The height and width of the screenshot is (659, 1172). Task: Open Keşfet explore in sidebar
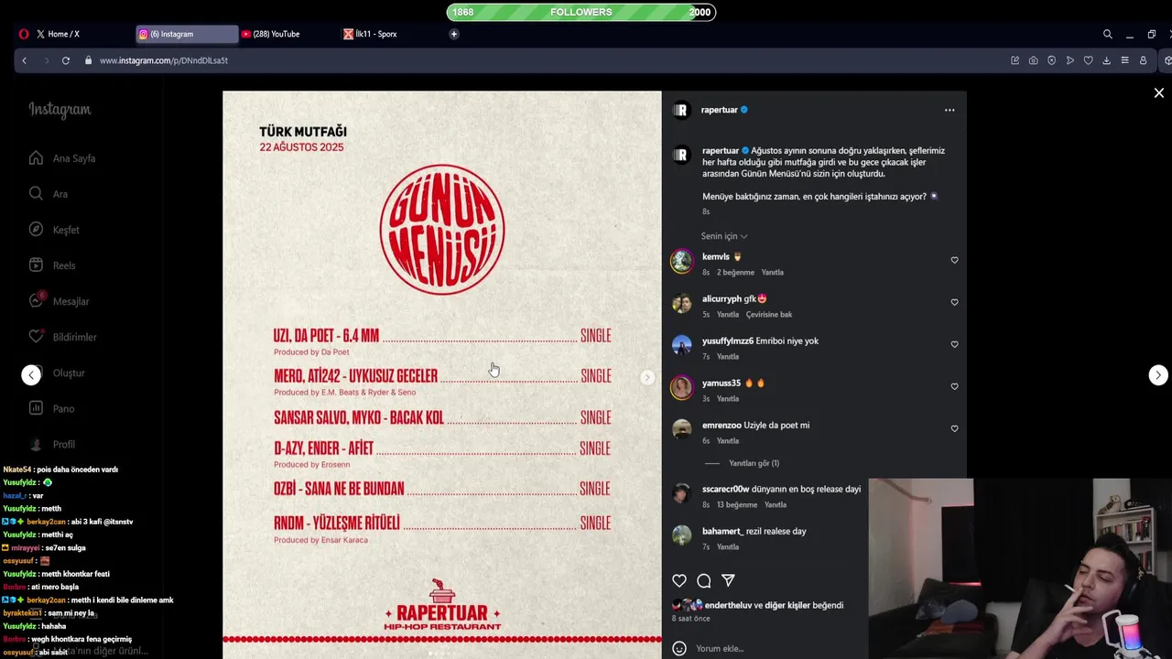(x=54, y=230)
